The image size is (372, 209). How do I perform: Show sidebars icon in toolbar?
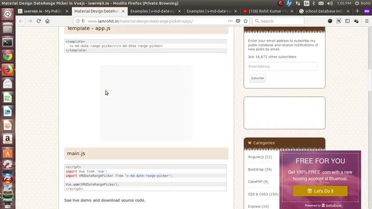click(x=348, y=21)
